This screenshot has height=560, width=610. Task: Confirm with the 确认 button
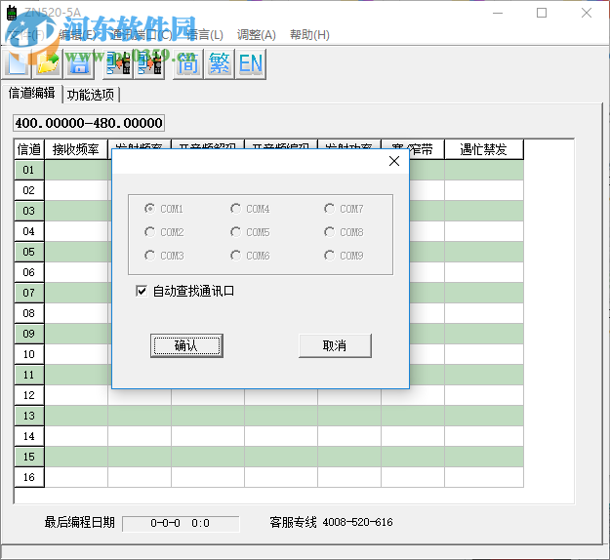[186, 345]
